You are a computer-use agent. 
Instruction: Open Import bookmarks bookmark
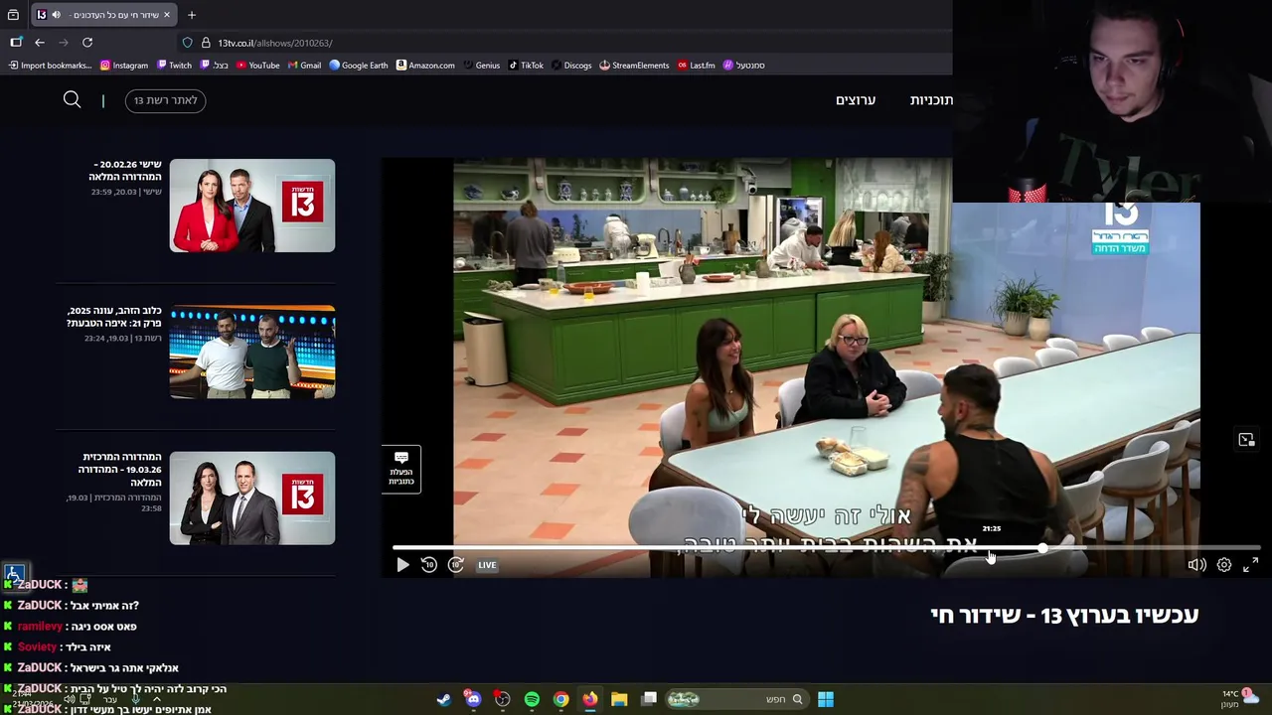(x=50, y=66)
